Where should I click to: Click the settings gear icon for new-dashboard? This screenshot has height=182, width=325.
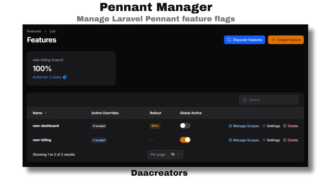(x=264, y=126)
